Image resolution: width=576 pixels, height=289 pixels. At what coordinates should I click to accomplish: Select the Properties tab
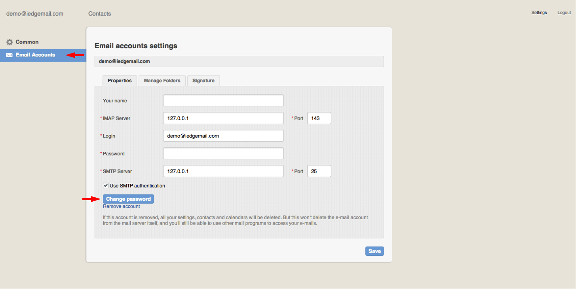point(120,81)
